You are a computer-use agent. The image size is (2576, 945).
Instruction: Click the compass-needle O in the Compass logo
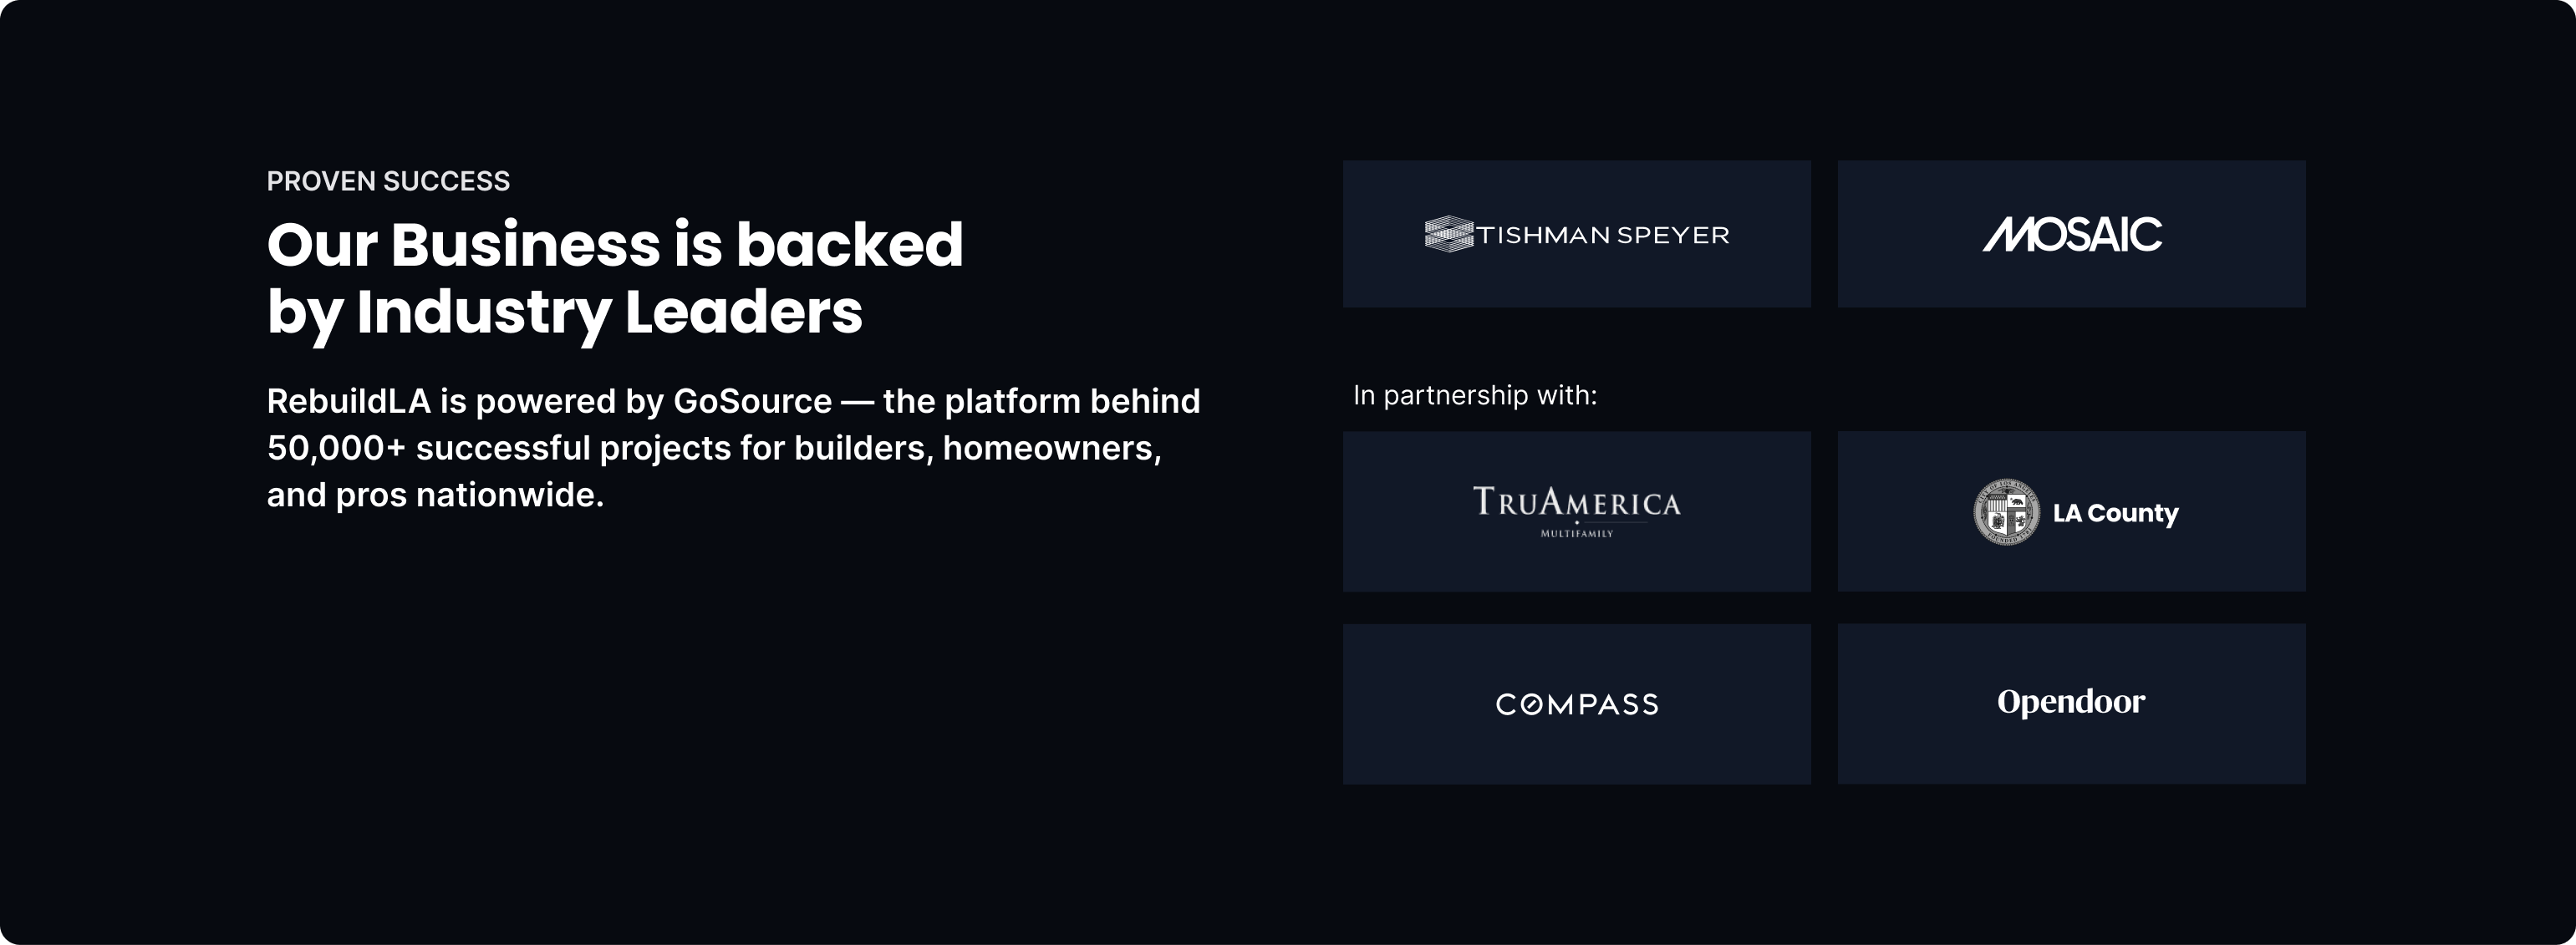[x=1533, y=705]
